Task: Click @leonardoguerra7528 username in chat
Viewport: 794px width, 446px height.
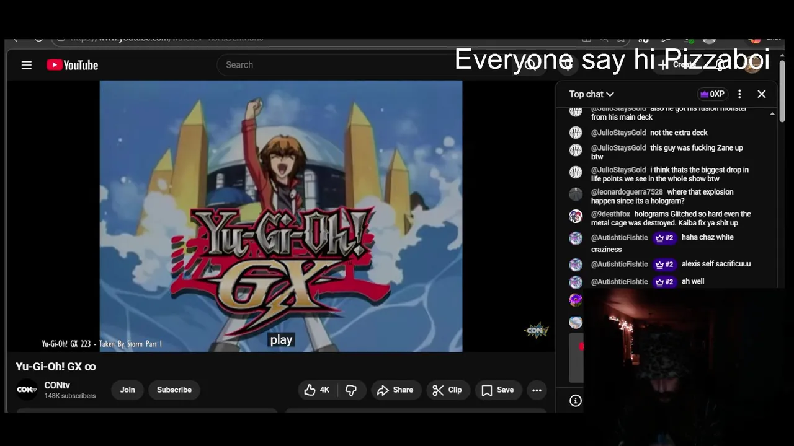Action: coord(627,192)
